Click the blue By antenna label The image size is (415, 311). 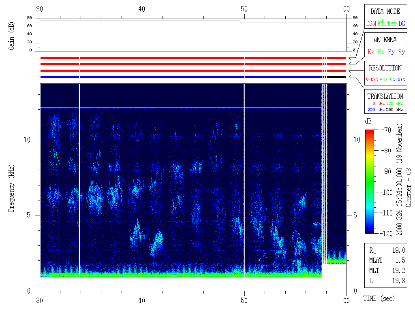coord(391,52)
